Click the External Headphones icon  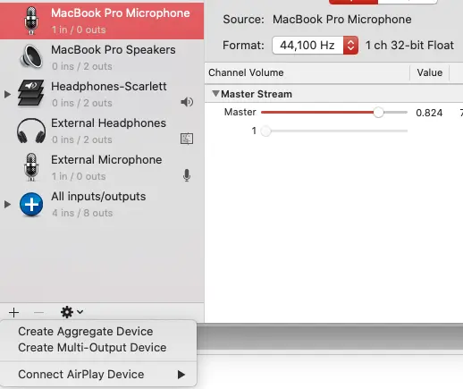pyautogui.click(x=31, y=131)
